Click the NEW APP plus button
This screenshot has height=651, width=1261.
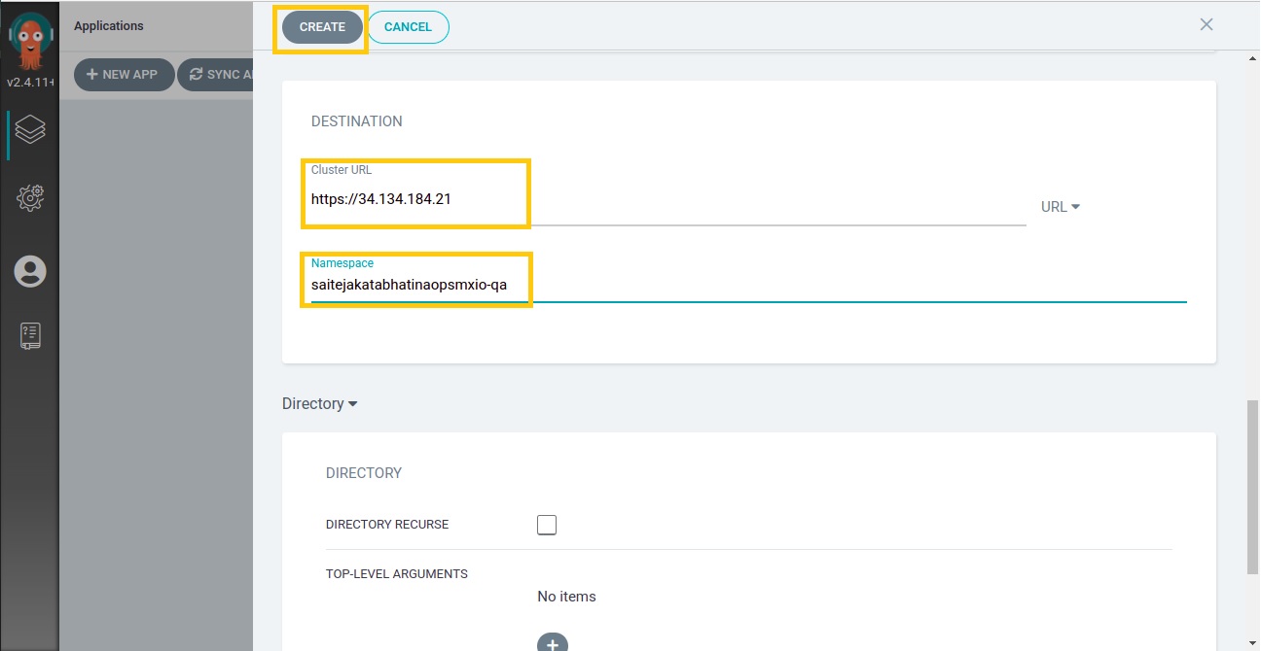(123, 75)
